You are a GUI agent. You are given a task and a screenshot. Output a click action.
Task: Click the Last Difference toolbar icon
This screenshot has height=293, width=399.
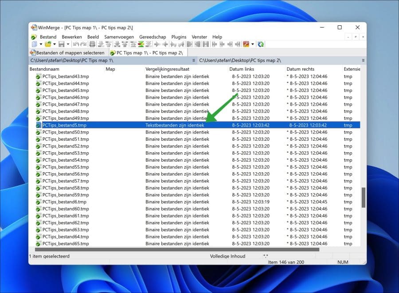pyautogui.click(x=149, y=44)
